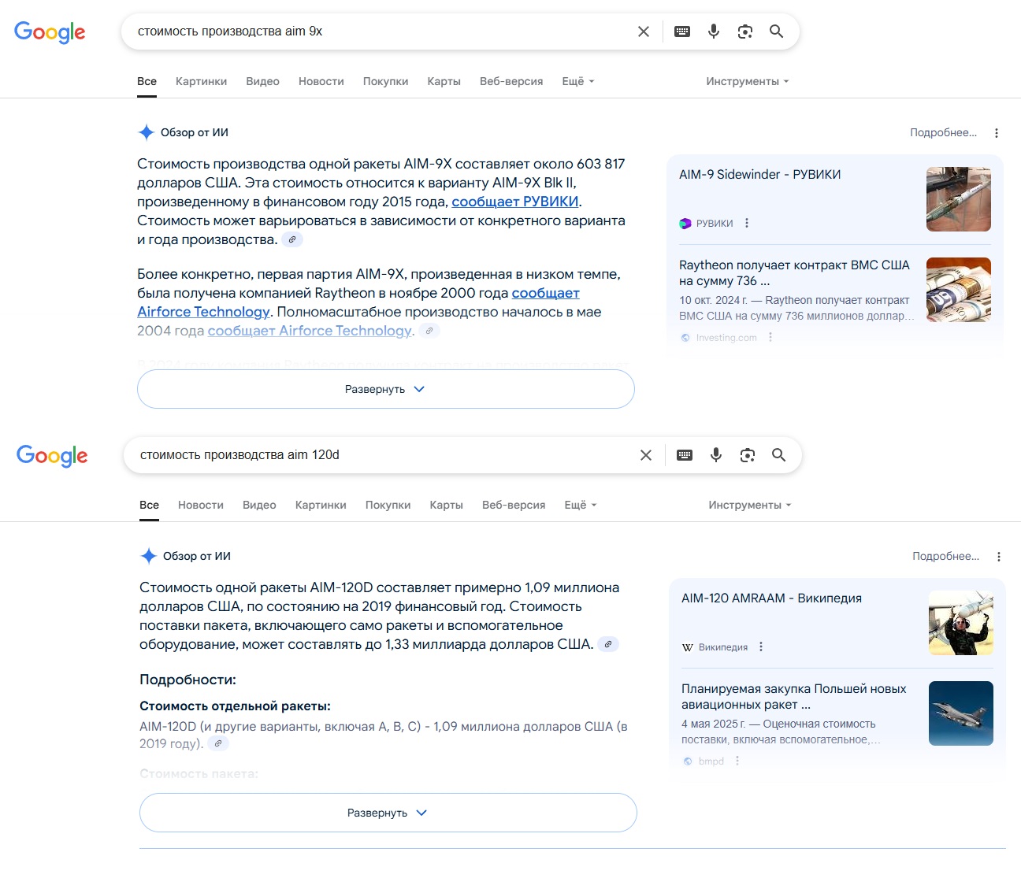Select the Все tab in the aim 9x results
Screen dimensions: 1021x878
[147, 81]
